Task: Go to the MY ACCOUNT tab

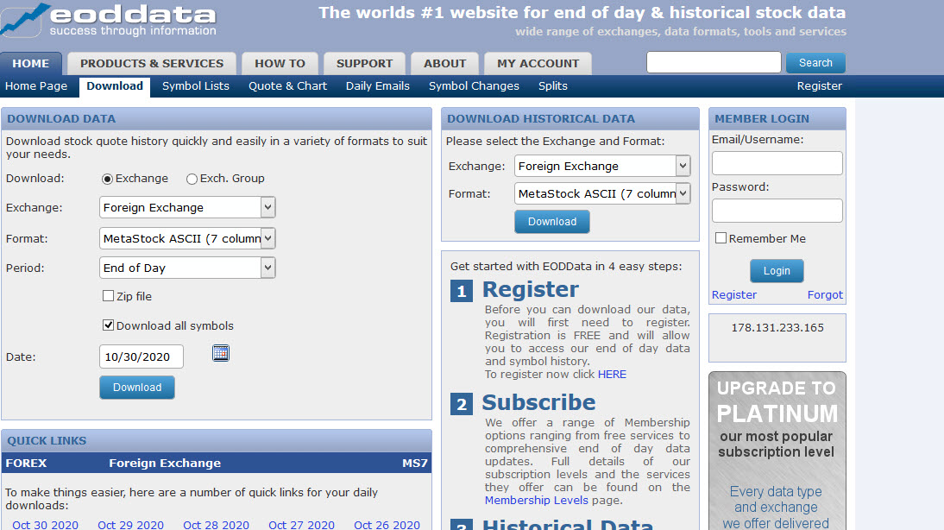Action: point(538,63)
